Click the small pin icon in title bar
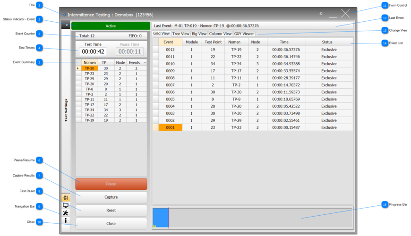This screenshot has height=236, width=411. click(x=321, y=14)
